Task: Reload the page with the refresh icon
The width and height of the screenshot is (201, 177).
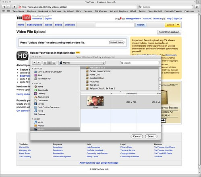Action: pyautogui.click(x=15, y=7)
